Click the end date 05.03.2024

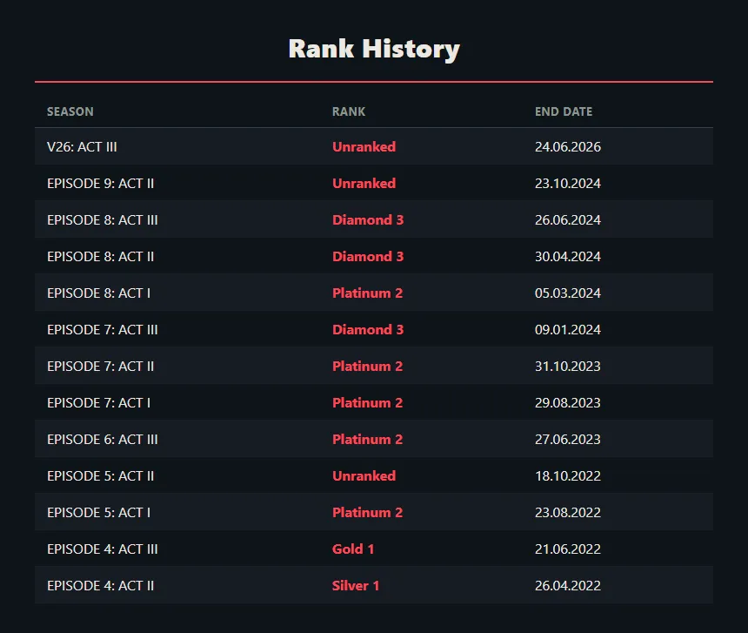point(568,293)
